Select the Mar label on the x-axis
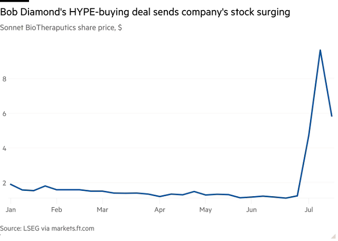The height and width of the screenshot is (241, 338). click(x=102, y=209)
